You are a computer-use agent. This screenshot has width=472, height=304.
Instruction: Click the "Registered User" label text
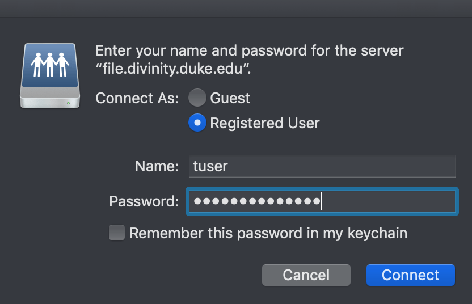coord(265,123)
